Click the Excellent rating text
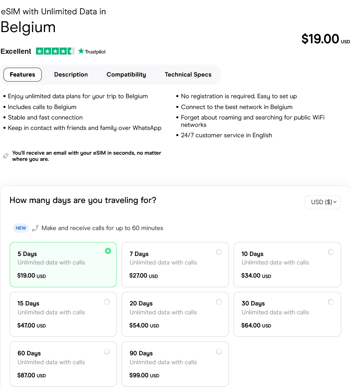 (16, 51)
